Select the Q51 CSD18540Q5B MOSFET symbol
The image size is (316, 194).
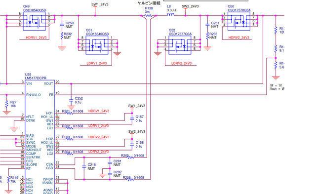click(x=97, y=45)
